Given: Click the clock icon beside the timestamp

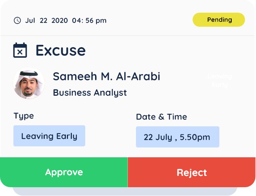Looking at the screenshot, I should tap(17, 20).
